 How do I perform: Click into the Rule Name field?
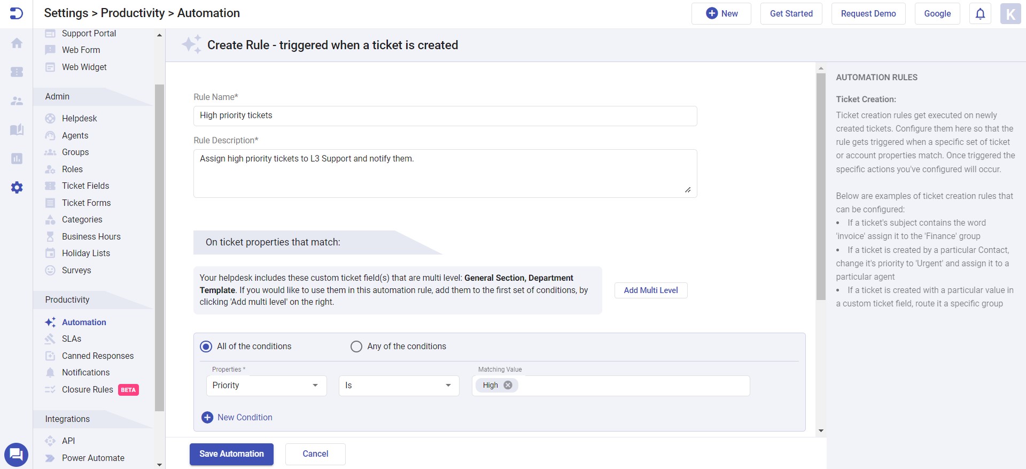445,116
